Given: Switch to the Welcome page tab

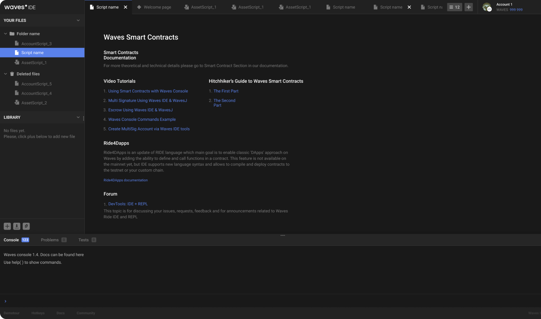Looking at the screenshot, I should (x=155, y=7).
